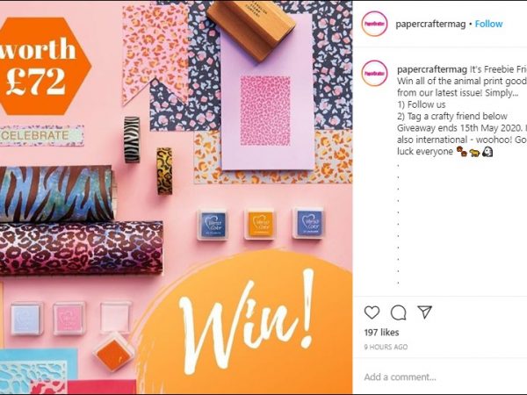Open the 9 HOURS AGO timestamp

click(386, 347)
